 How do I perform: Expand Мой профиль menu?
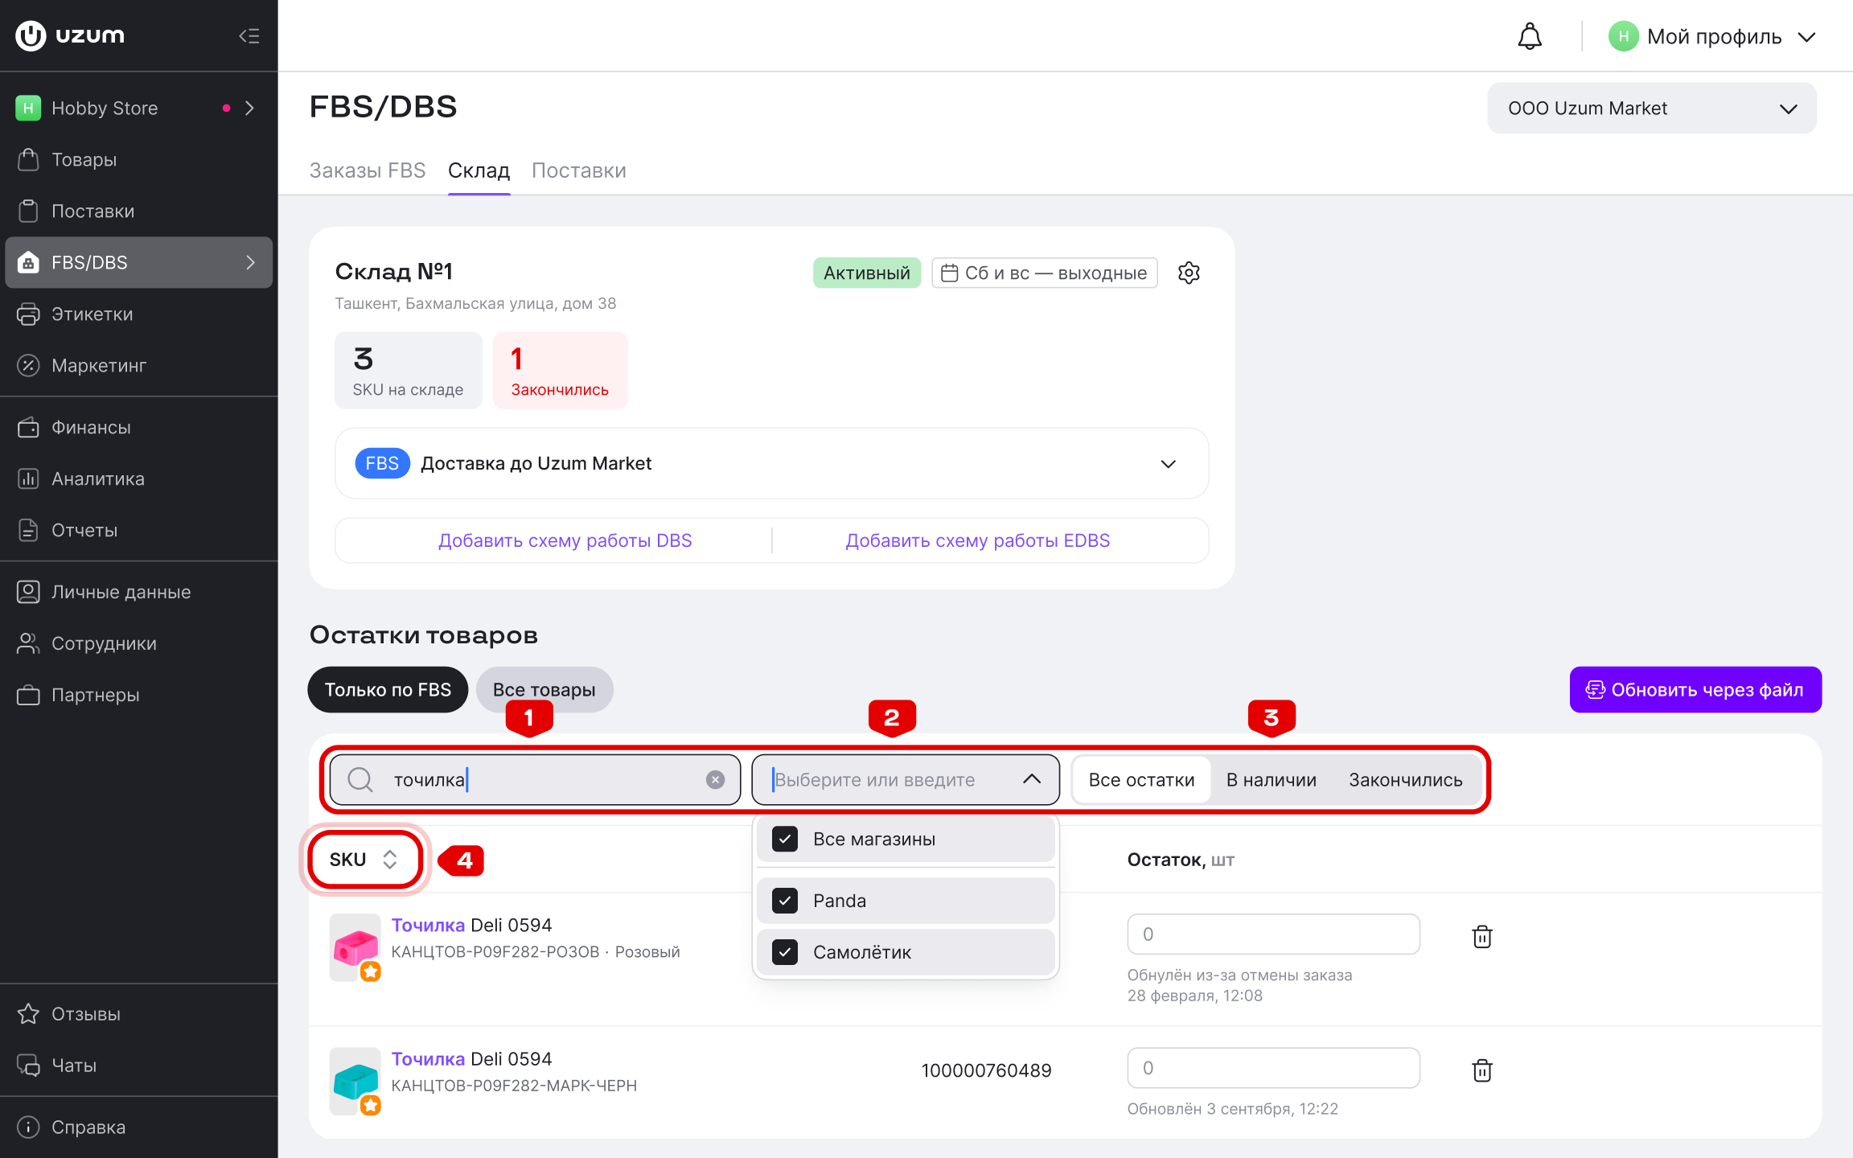(x=1713, y=36)
